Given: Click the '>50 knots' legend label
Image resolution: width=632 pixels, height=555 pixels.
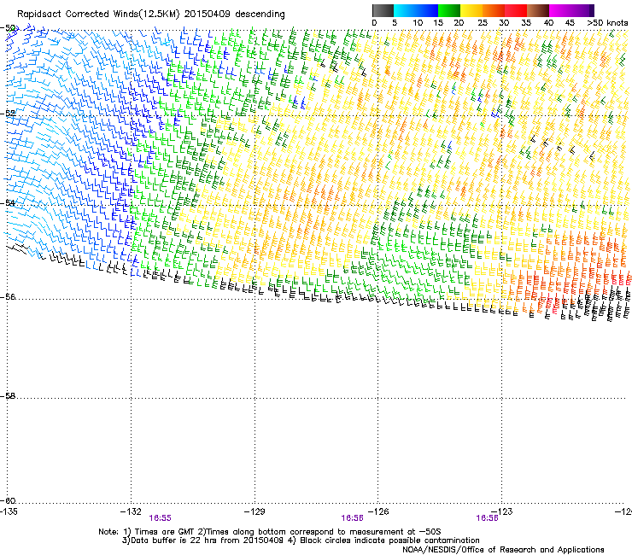Looking at the screenshot, I should click(x=607, y=23).
